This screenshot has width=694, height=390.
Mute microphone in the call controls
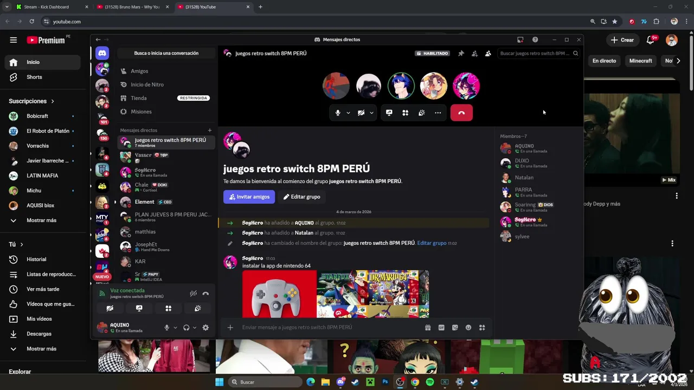coord(338,113)
